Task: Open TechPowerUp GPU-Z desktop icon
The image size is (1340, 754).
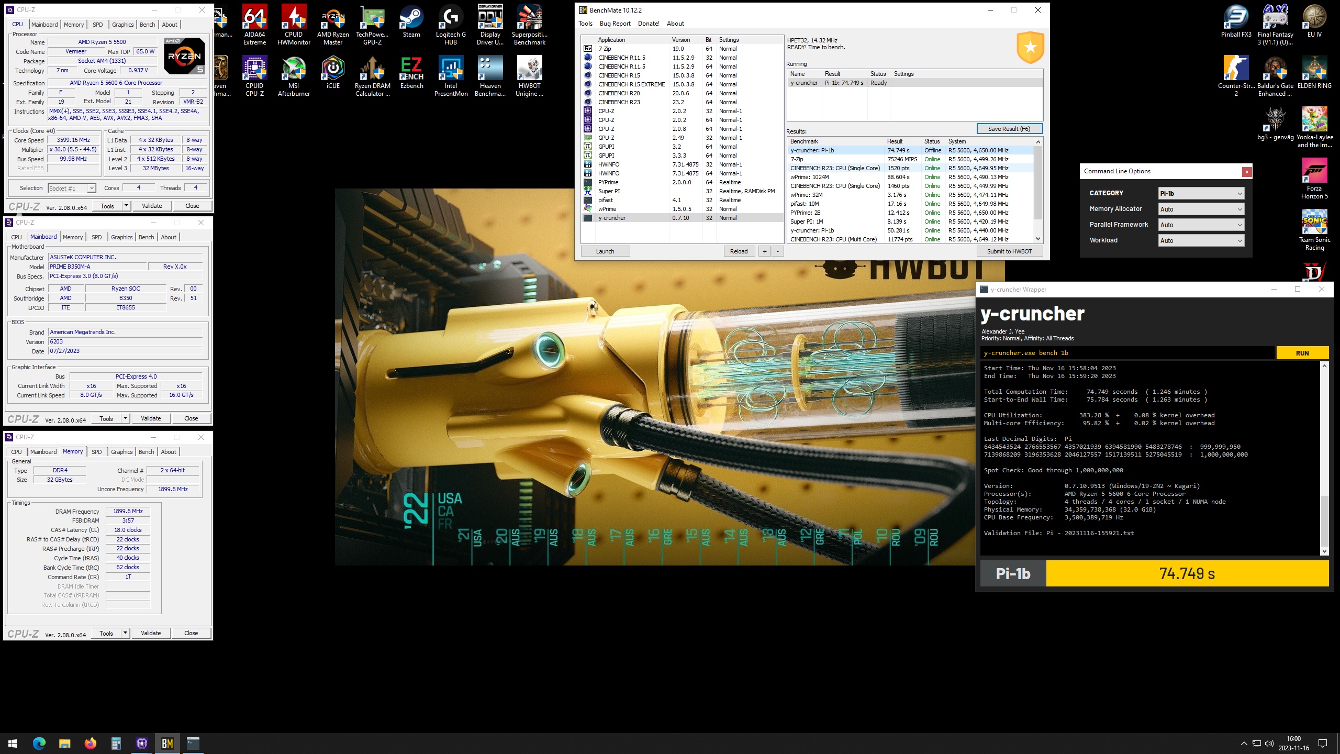Action: click(x=372, y=24)
